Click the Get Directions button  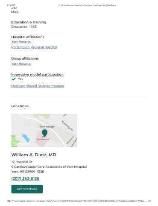pos(27,189)
